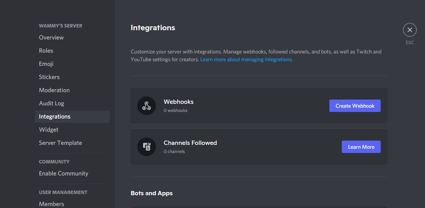Click the USER MANAGEMENT section header
The height and width of the screenshot is (208, 425).
coord(63,193)
